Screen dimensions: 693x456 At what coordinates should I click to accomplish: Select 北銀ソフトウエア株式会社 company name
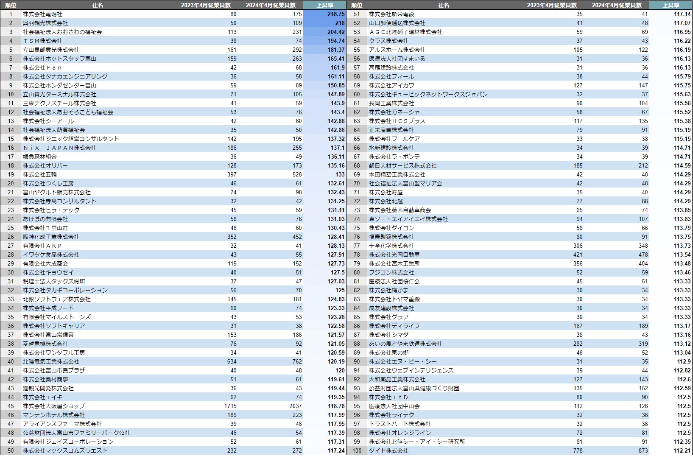pyautogui.click(x=57, y=299)
